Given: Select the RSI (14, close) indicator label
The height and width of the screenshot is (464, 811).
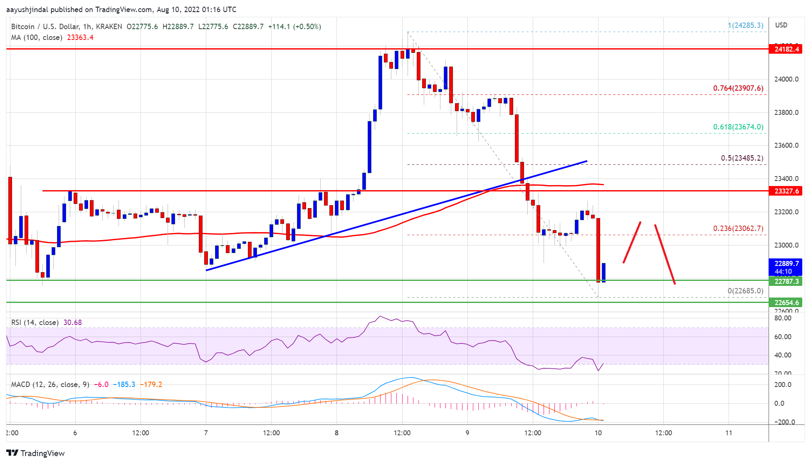Looking at the screenshot, I should [35, 323].
